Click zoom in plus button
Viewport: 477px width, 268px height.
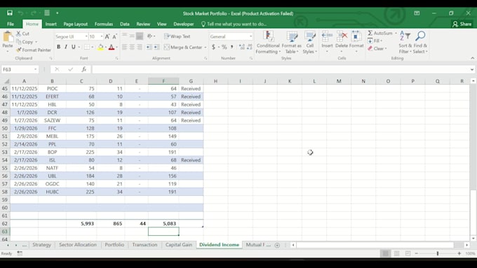(x=459, y=253)
